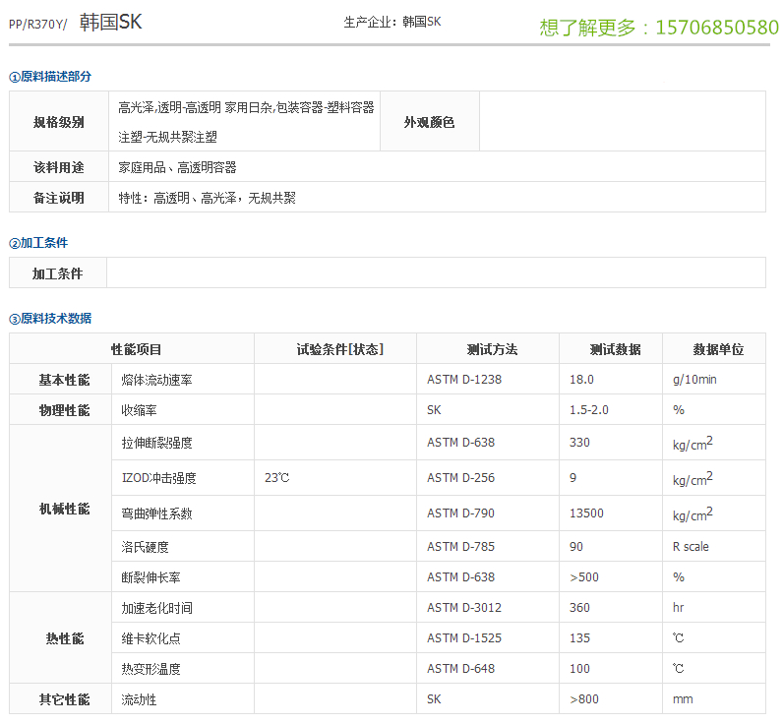Image resolution: width=783 pixels, height=724 pixels.
Task: Click the 熔体流动速率 property cell
Action: pos(183,379)
